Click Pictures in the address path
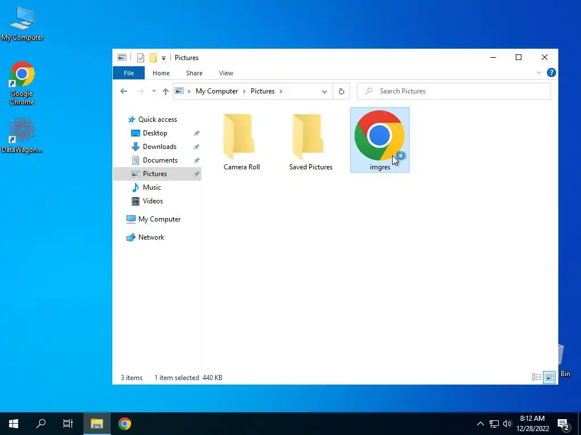This screenshot has height=435, width=581. coord(262,91)
